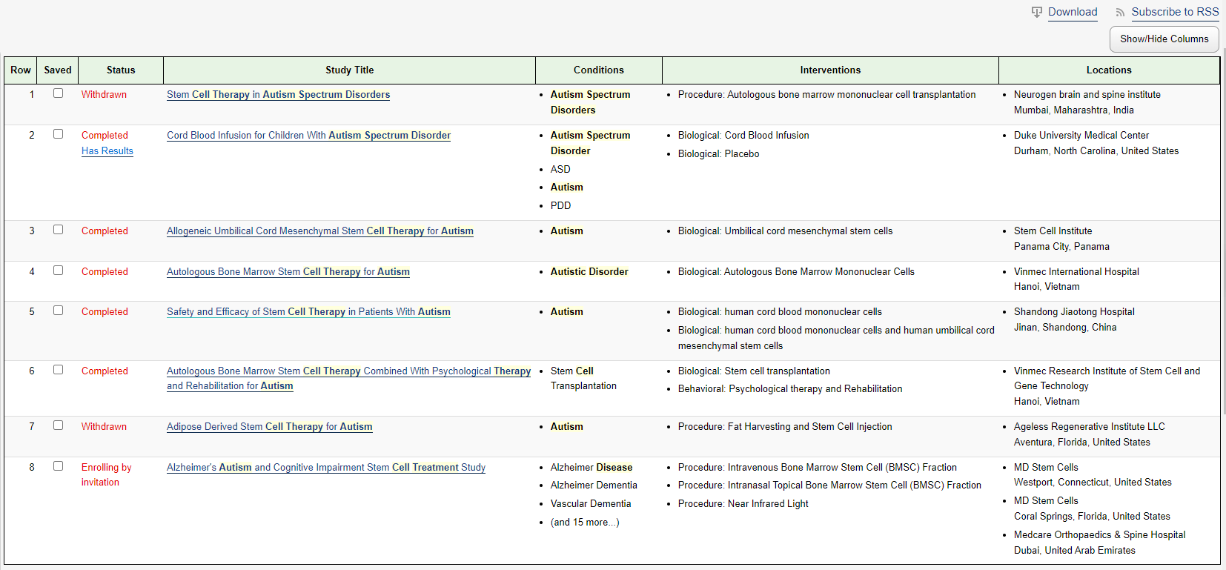This screenshot has width=1226, height=570.
Task: Click the Conditions column header
Action: (598, 70)
